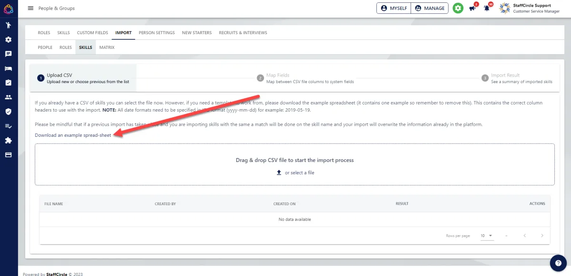Click the StaffCircle logo icon
The image size is (571, 276).
[9, 9]
